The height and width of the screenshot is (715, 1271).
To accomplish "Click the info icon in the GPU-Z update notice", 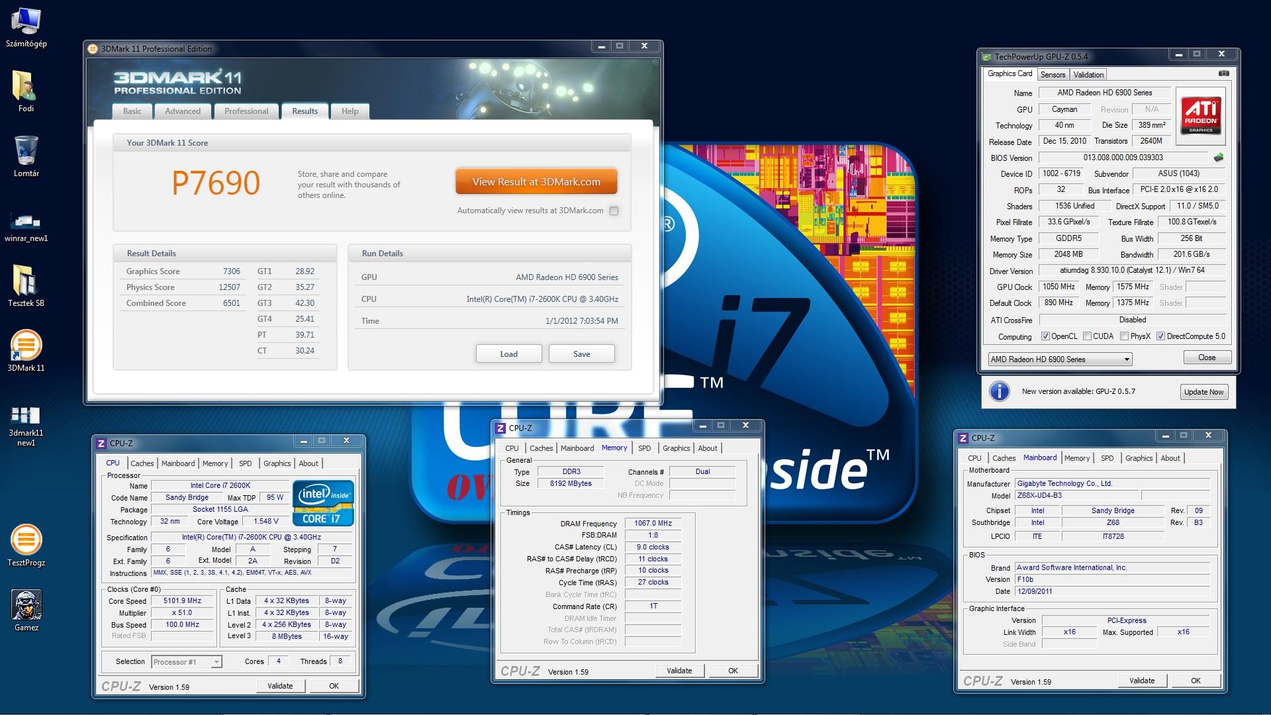I will [x=999, y=391].
